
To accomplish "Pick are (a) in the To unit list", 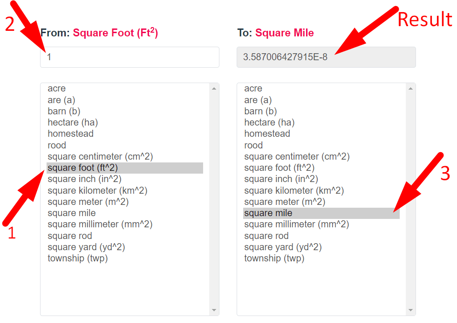I will click(x=258, y=99).
